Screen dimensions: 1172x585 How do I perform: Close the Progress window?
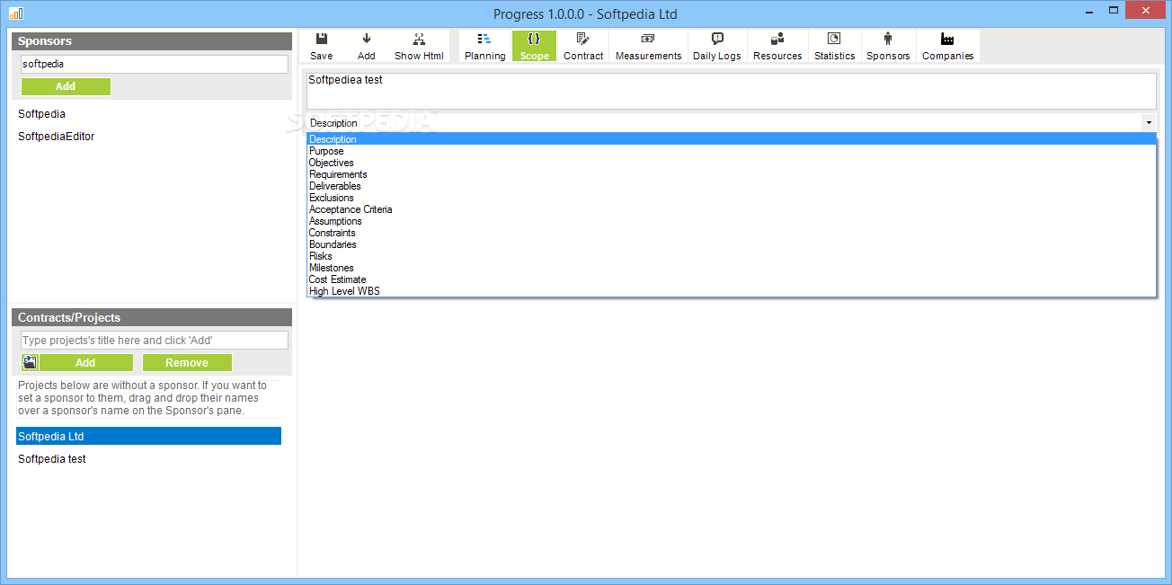tap(1146, 10)
